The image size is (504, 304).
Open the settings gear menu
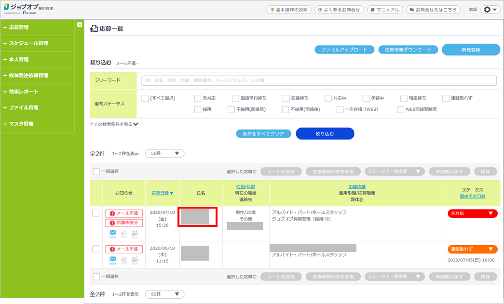(490, 10)
